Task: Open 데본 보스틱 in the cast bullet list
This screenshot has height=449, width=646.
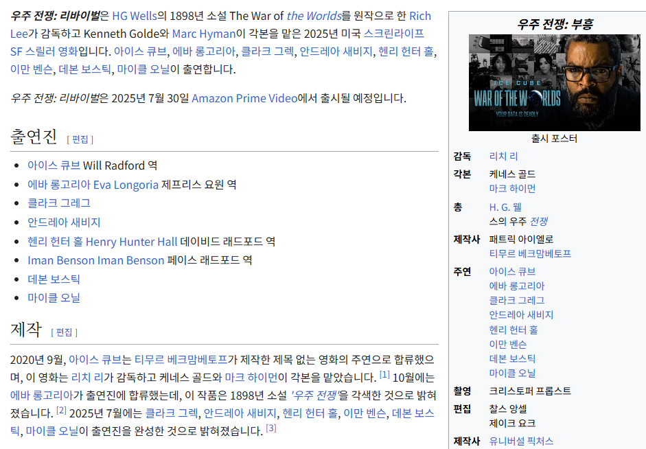Action: point(54,279)
